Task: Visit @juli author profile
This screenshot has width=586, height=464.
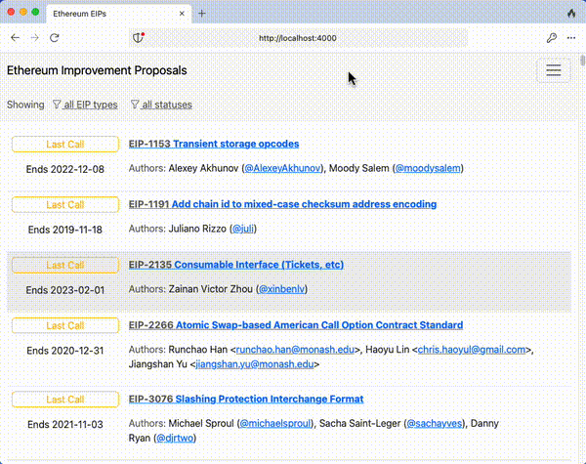Action: pos(243,229)
